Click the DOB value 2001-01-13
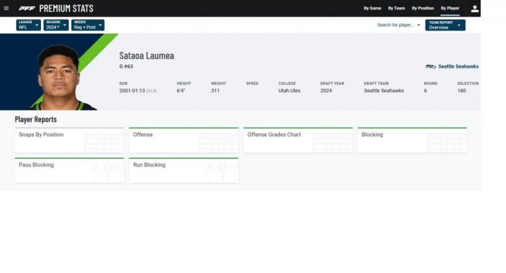The image size is (506, 273). [132, 91]
